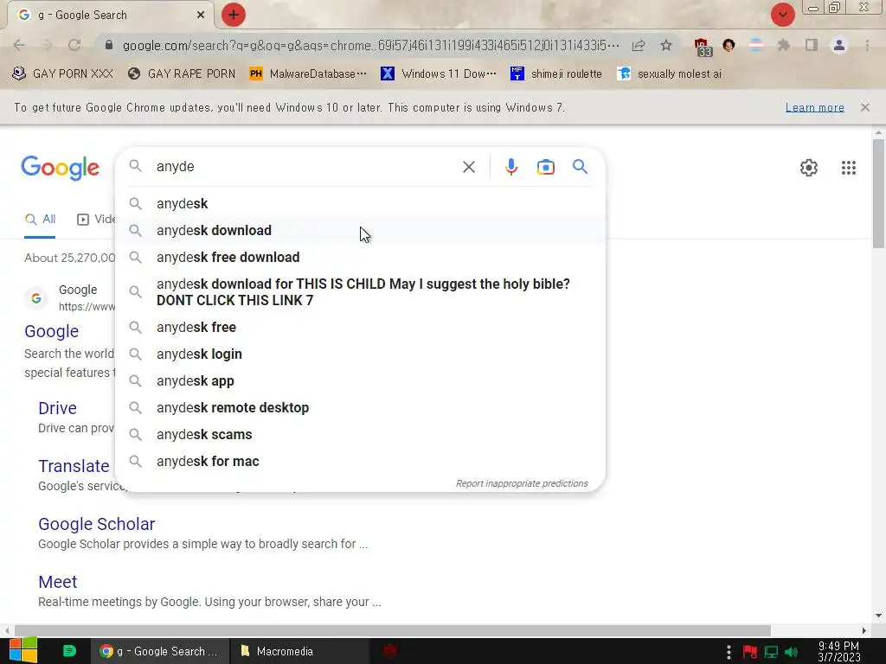Select the 'g - Google Search' browser tab
Screen dimensions: 886x664
tap(110, 16)
